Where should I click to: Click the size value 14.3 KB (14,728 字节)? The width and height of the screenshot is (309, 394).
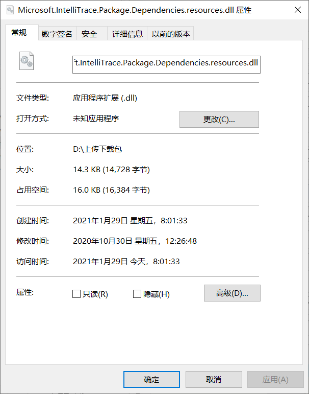coord(111,170)
